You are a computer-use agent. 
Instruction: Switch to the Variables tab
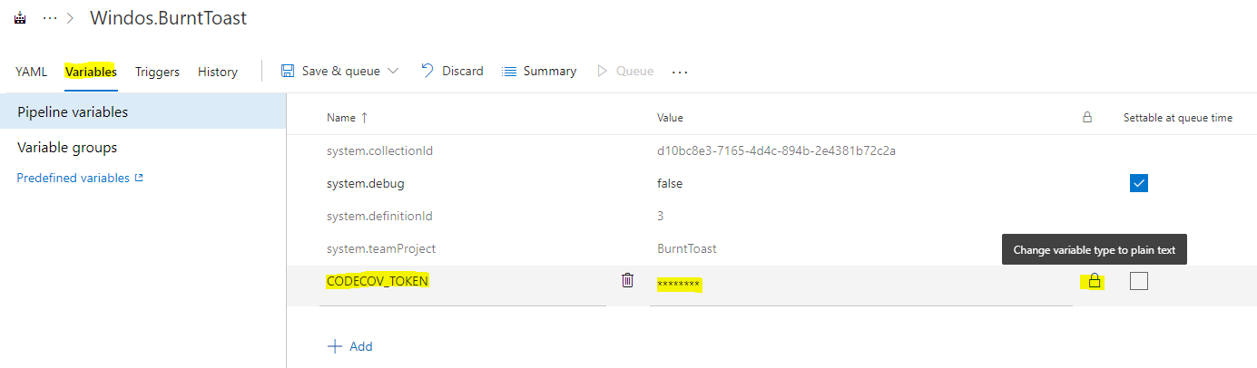(x=91, y=72)
